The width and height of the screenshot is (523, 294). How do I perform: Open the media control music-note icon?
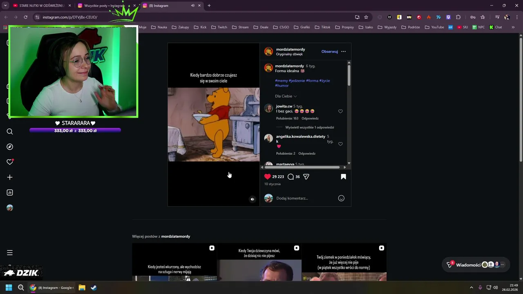[x=497, y=17]
